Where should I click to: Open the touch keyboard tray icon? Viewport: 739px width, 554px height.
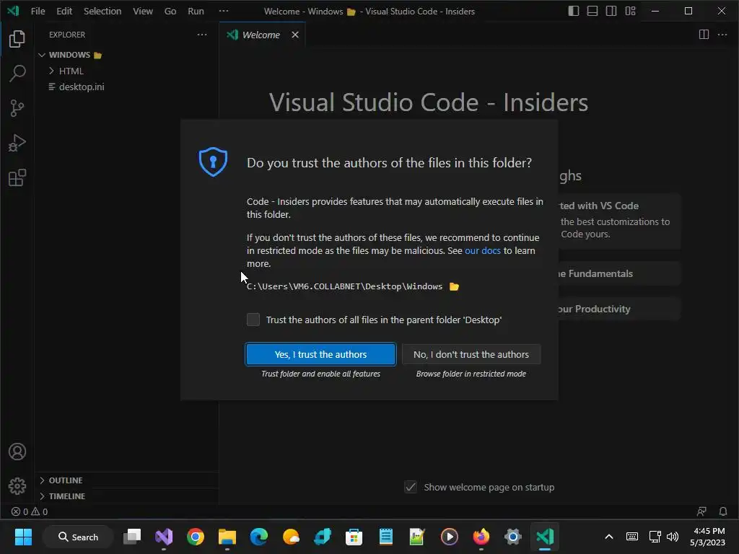[632, 537]
